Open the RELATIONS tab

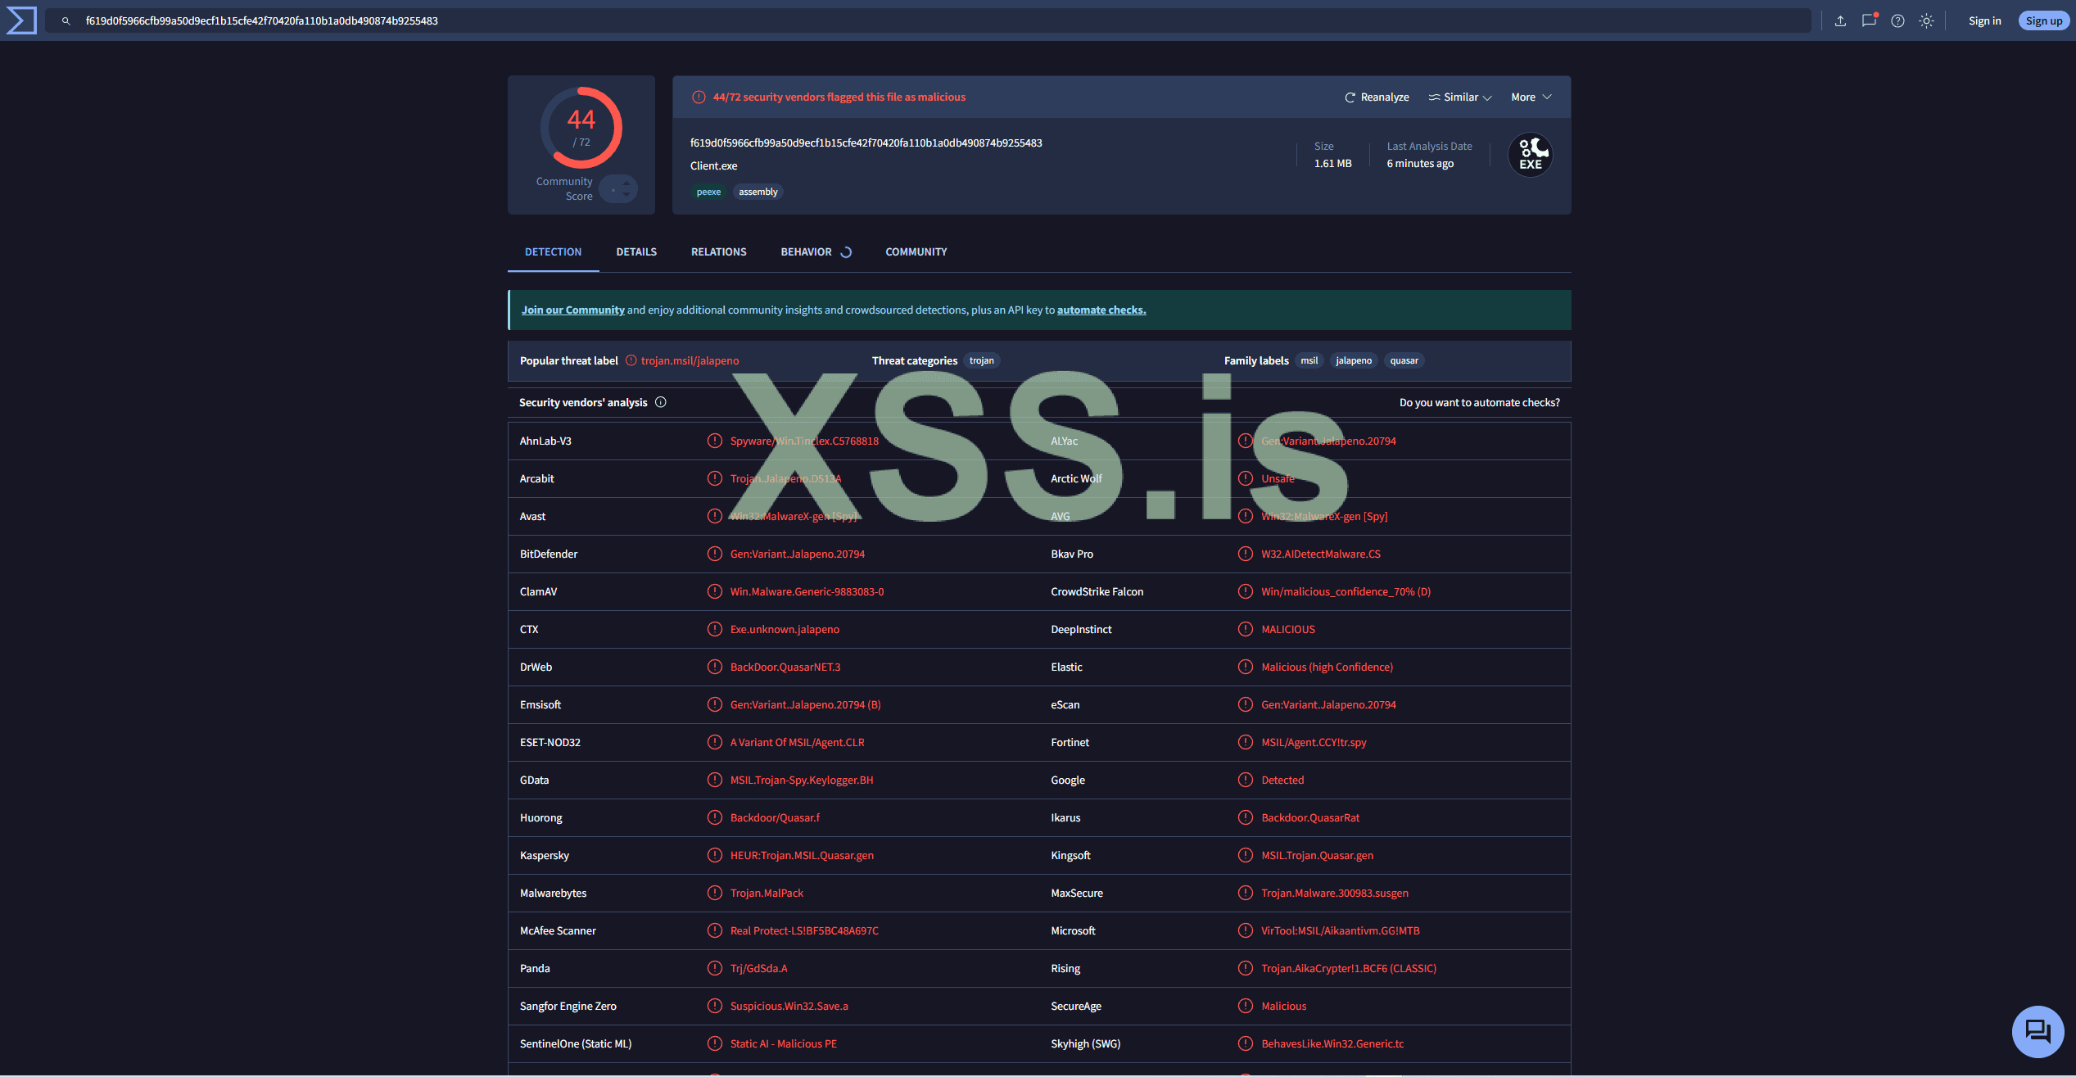(718, 251)
